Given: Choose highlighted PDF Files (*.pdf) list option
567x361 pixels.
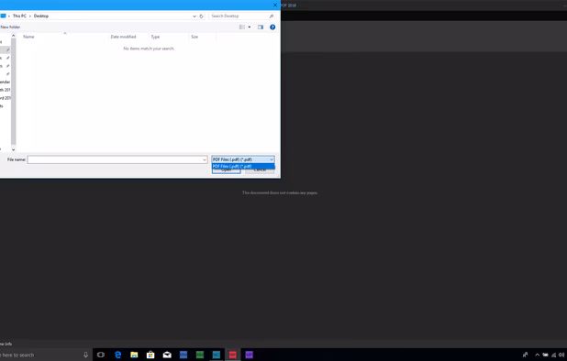Looking at the screenshot, I should pos(243,167).
